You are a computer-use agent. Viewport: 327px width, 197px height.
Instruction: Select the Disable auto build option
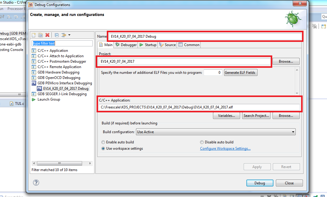(x=202, y=142)
